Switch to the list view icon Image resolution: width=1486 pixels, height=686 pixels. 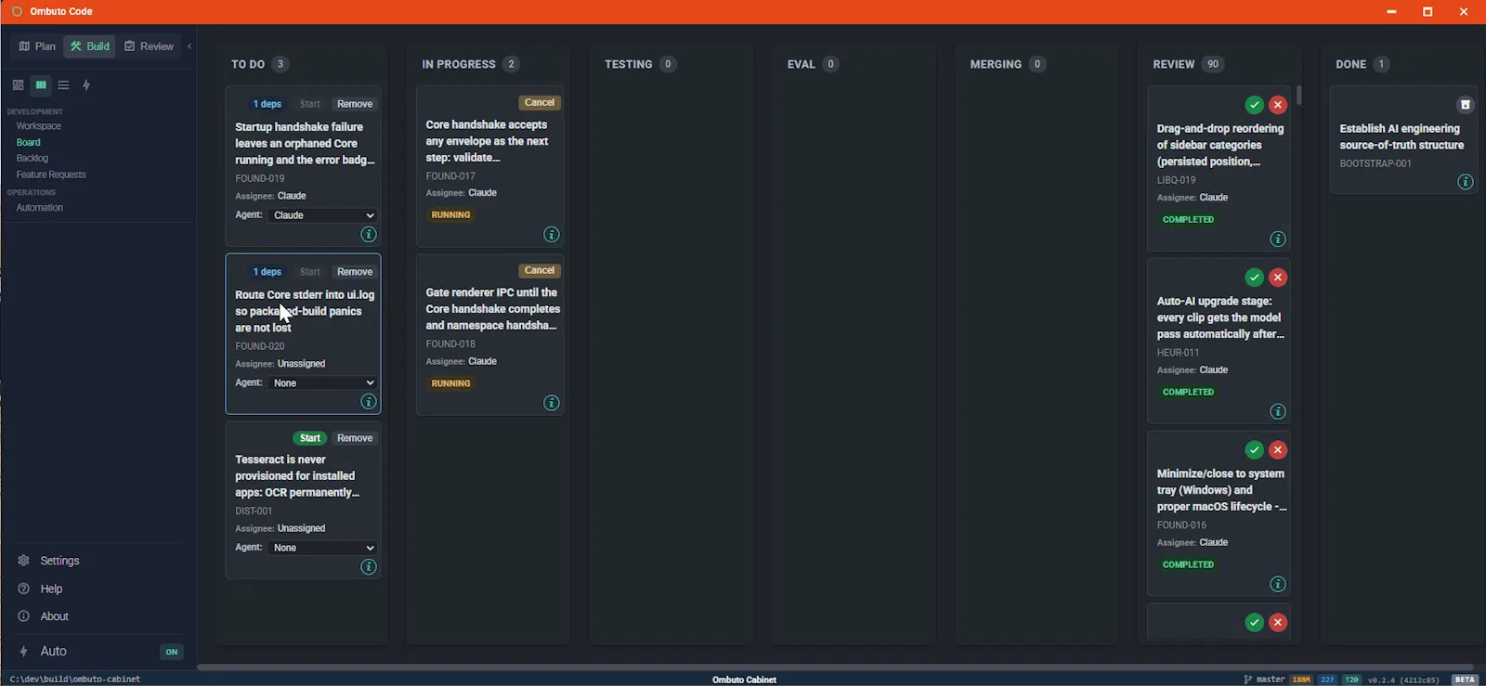click(63, 84)
